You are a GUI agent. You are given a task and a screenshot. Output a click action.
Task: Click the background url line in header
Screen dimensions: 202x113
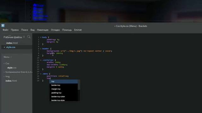79,51
